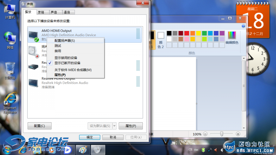Pick the dark red color swatch in Paint

click(x=181, y=33)
